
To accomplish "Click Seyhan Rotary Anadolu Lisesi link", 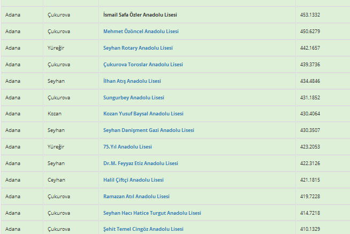I will pos(138,48).
